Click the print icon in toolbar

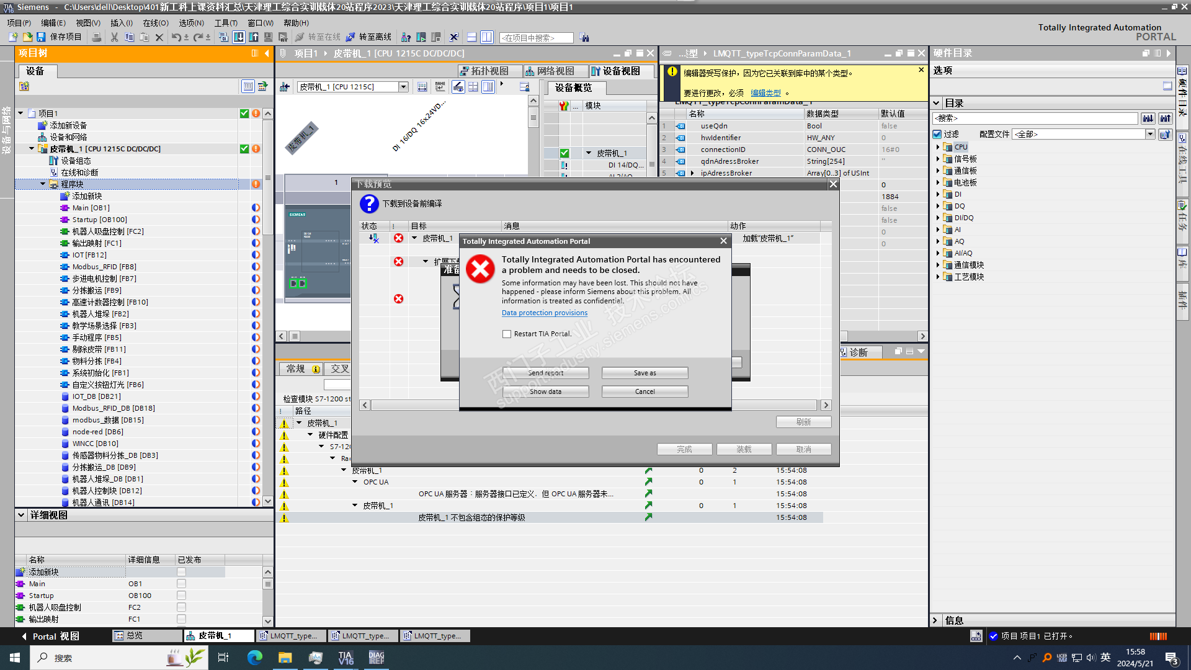(97, 37)
